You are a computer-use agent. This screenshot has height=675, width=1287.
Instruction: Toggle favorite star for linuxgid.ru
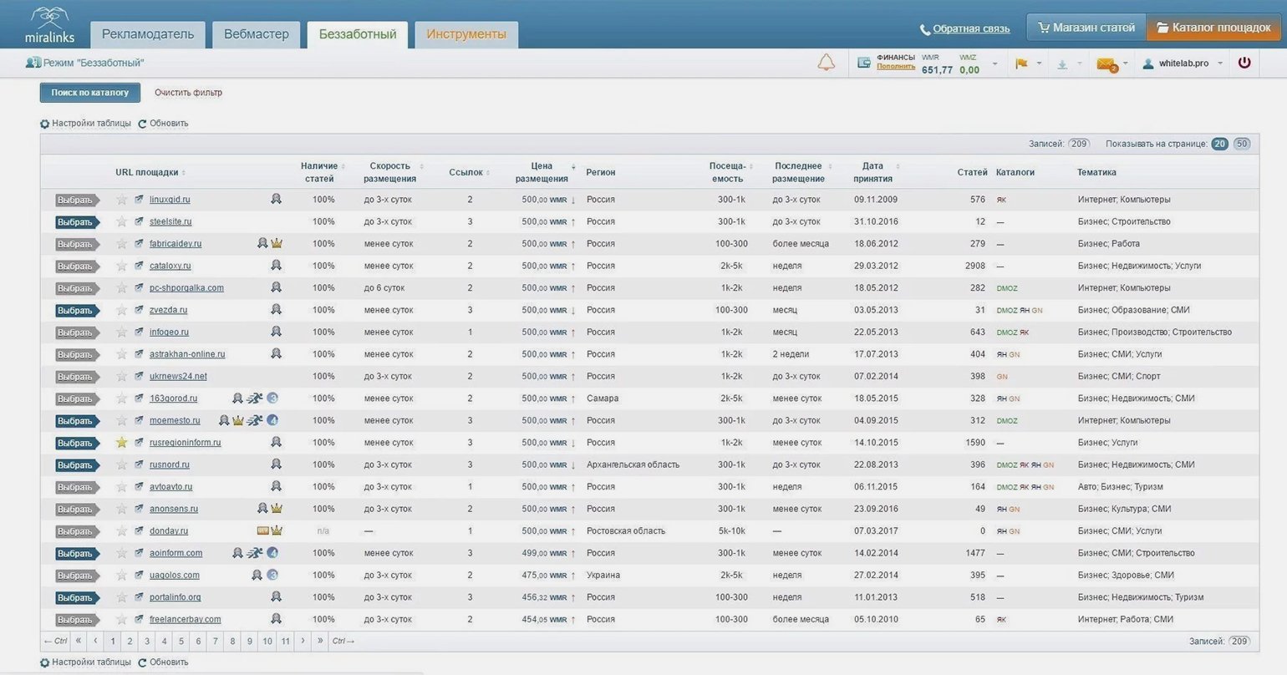122,200
